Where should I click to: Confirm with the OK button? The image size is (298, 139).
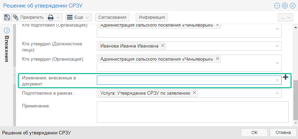pos(254,133)
